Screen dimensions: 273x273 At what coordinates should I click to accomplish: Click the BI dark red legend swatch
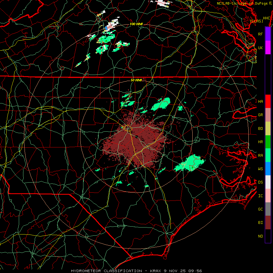pyautogui.click(x=268, y=223)
